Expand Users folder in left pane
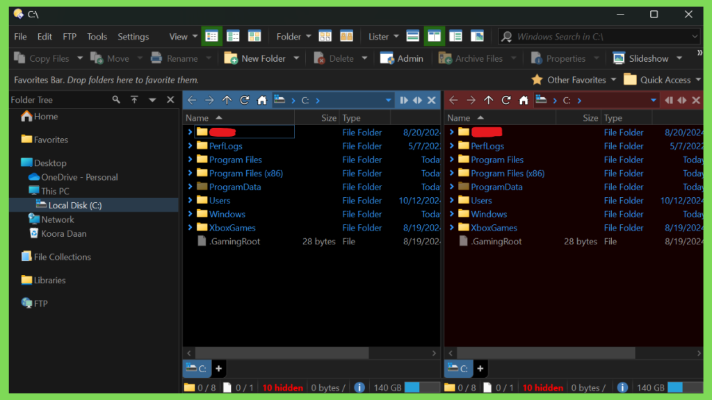Screen dimensions: 712x400 (191, 201)
